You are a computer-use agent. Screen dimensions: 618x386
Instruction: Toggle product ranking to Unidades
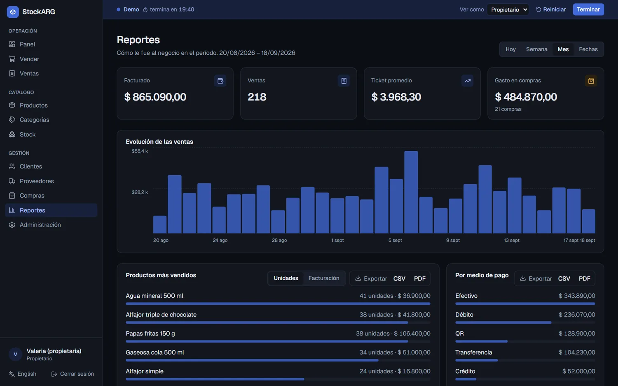pos(286,278)
